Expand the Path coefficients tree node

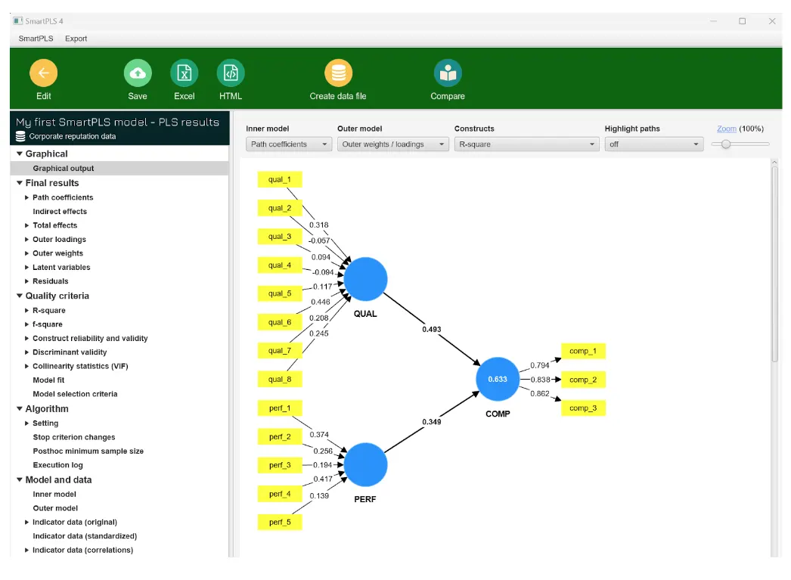(x=27, y=197)
